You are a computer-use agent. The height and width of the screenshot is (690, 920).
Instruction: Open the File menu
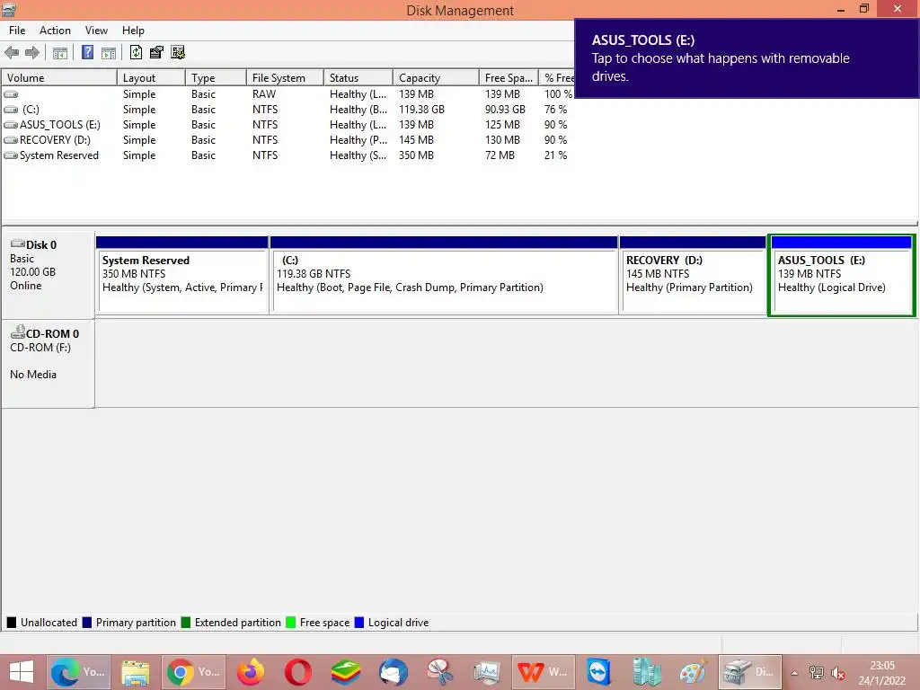tap(17, 31)
